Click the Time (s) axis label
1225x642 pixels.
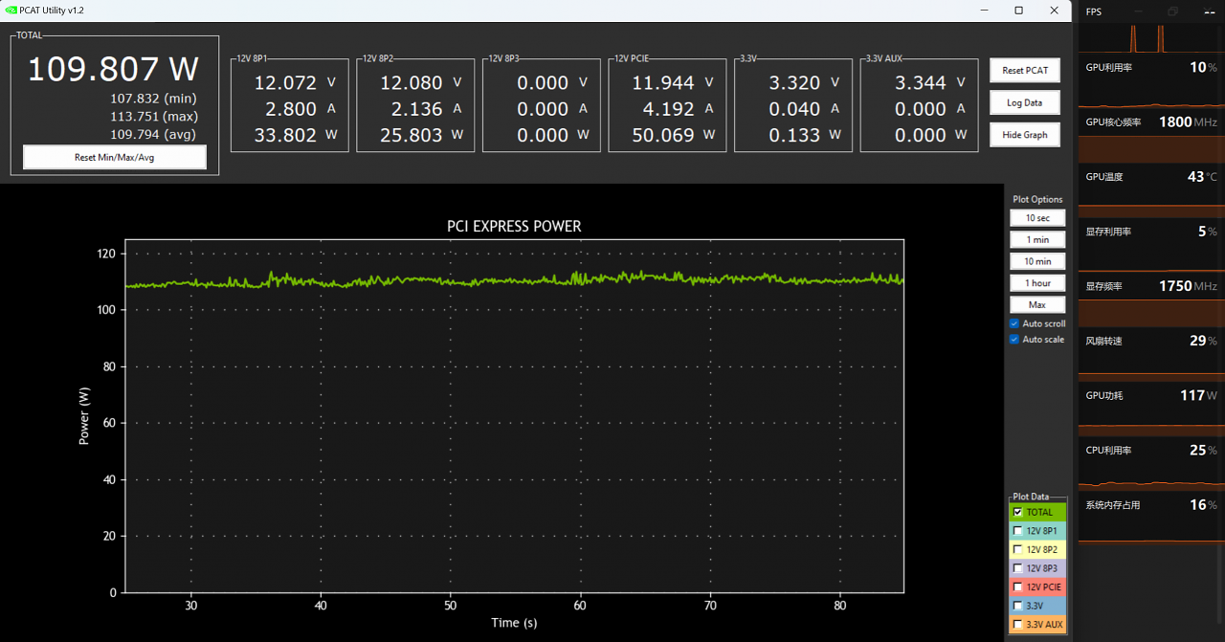(514, 623)
